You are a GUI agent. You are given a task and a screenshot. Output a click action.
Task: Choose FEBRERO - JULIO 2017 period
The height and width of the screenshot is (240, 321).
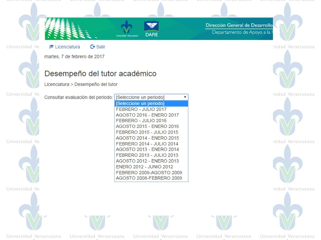click(151, 109)
